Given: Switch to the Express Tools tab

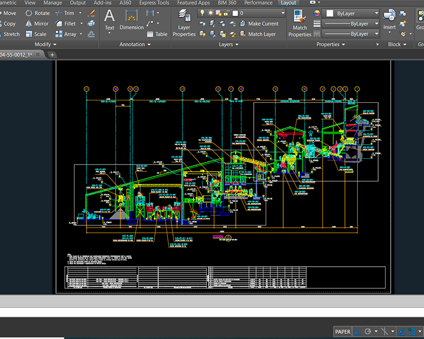Looking at the screenshot, I should 154,3.
